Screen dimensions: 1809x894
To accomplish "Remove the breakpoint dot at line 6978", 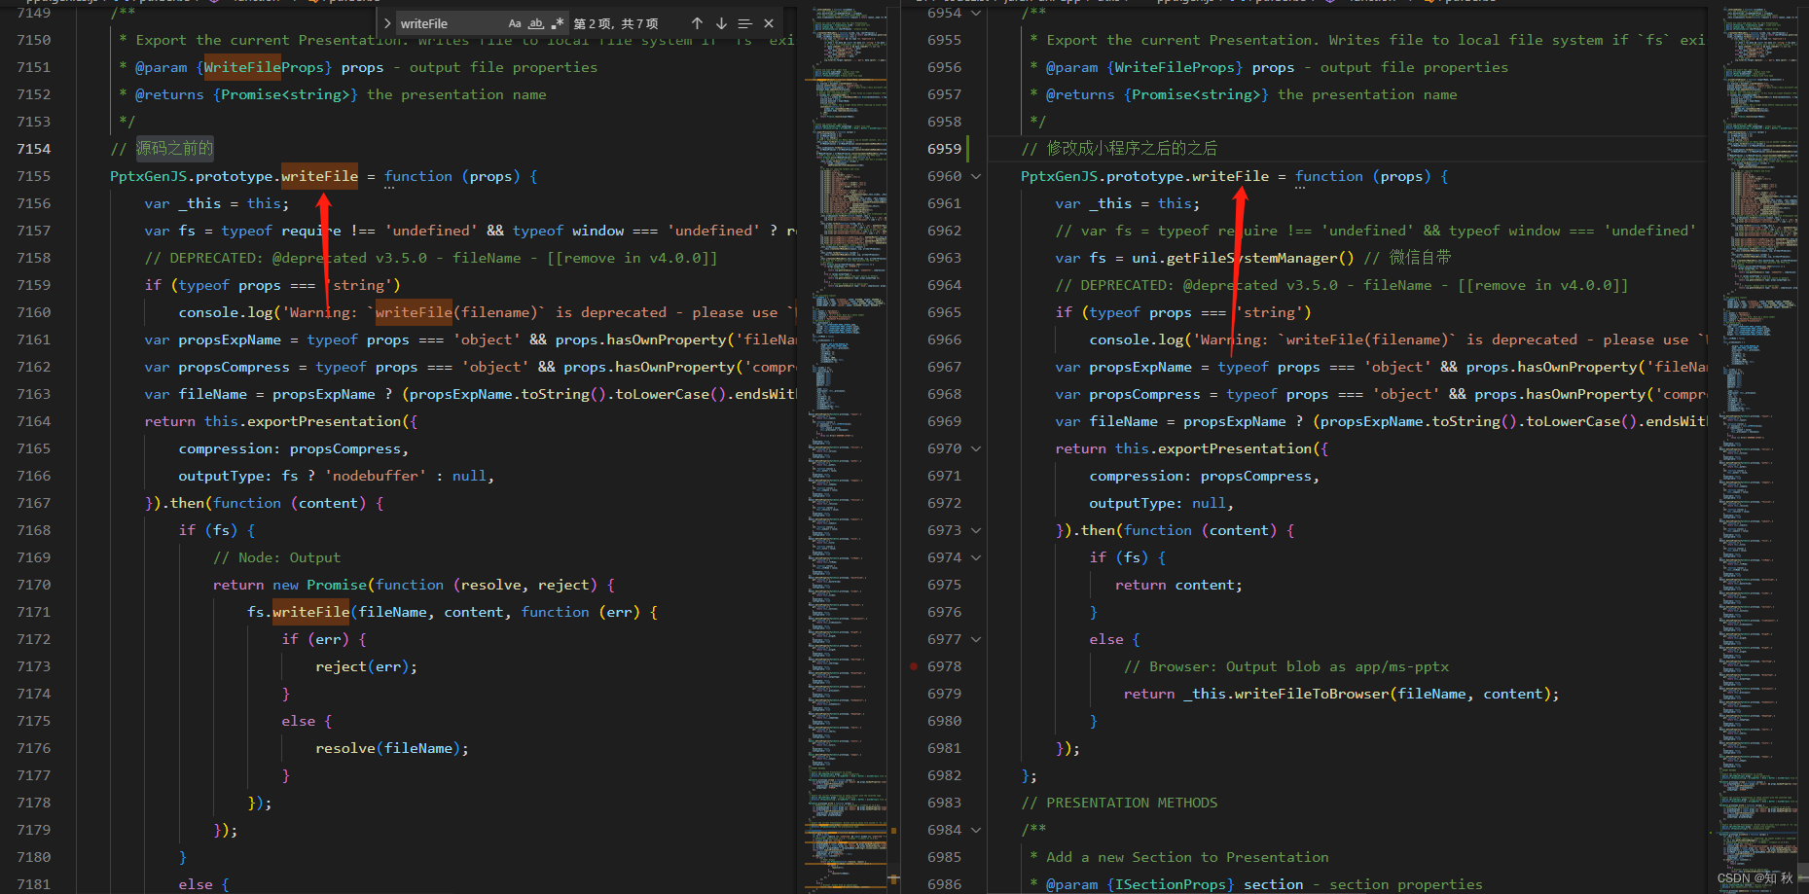I will click(x=914, y=666).
